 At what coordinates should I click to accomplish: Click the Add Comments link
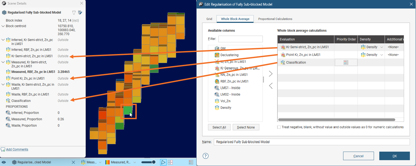[17, 150]
